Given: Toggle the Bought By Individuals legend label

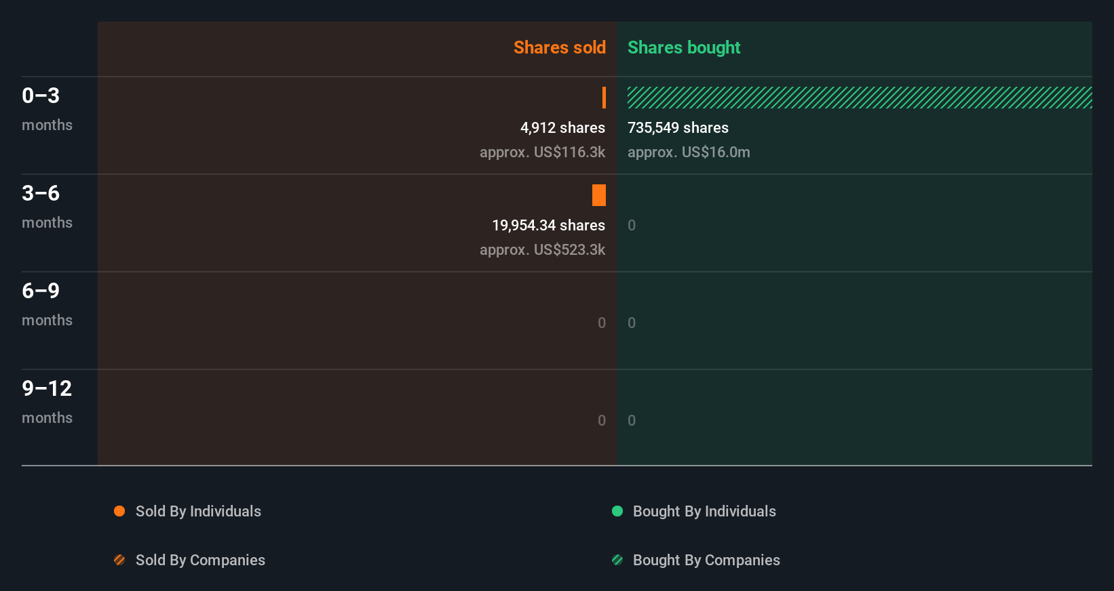Looking at the screenshot, I should point(704,511).
